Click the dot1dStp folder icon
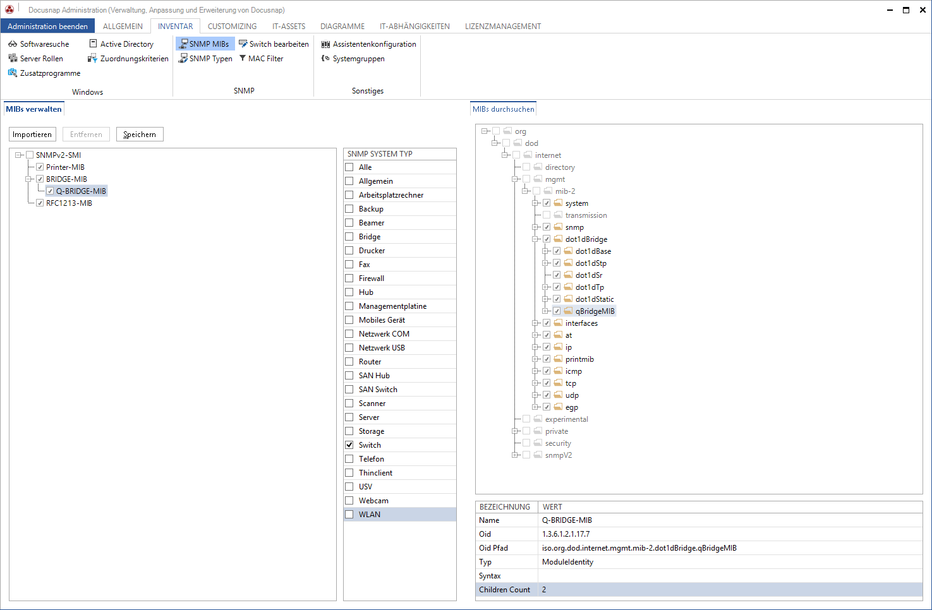932x610 pixels. coord(568,263)
